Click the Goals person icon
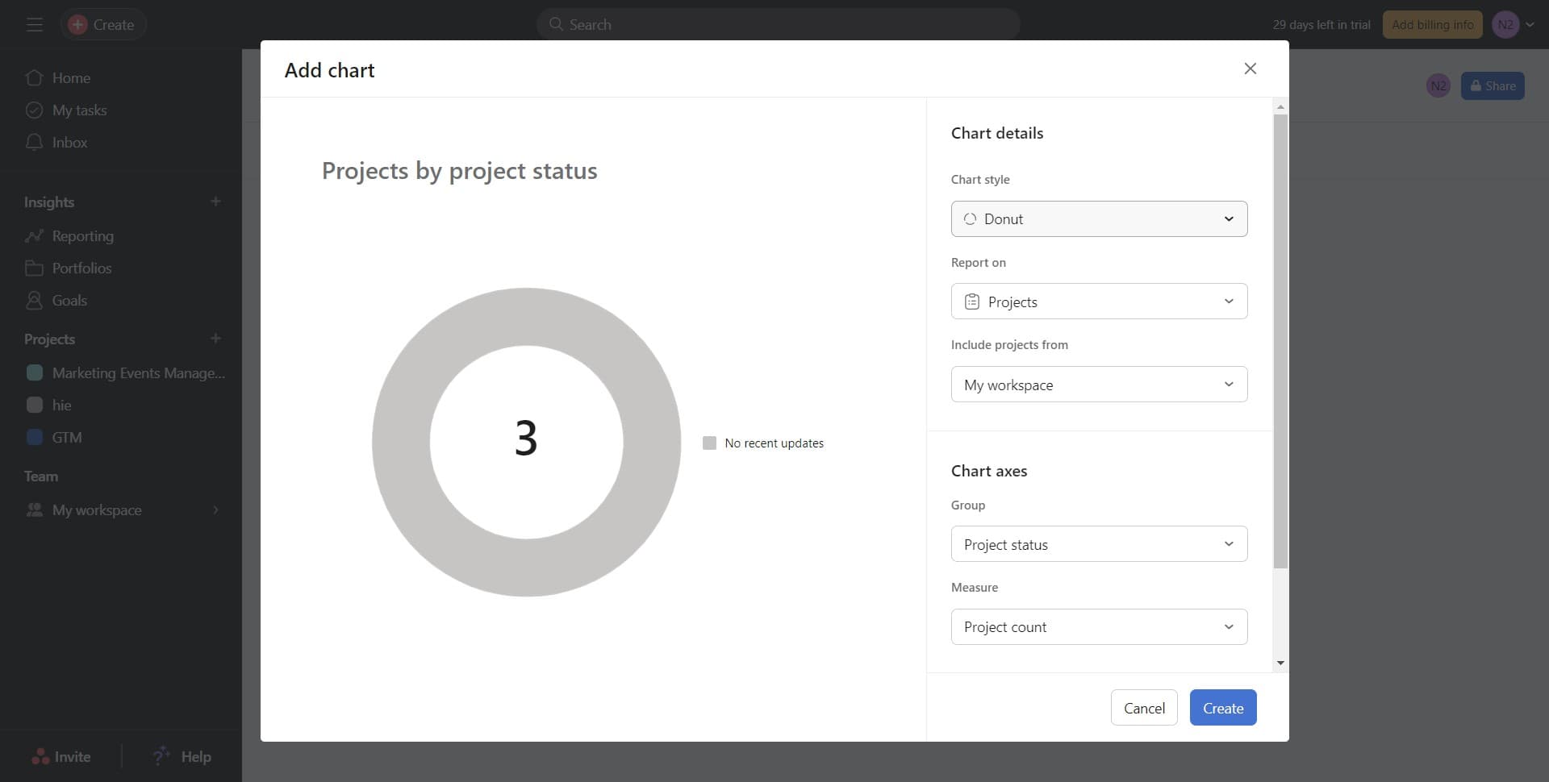Viewport: 1549px width, 782px height. (34, 301)
